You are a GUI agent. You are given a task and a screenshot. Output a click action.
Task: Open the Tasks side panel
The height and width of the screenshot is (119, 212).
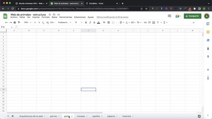click(208, 40)
